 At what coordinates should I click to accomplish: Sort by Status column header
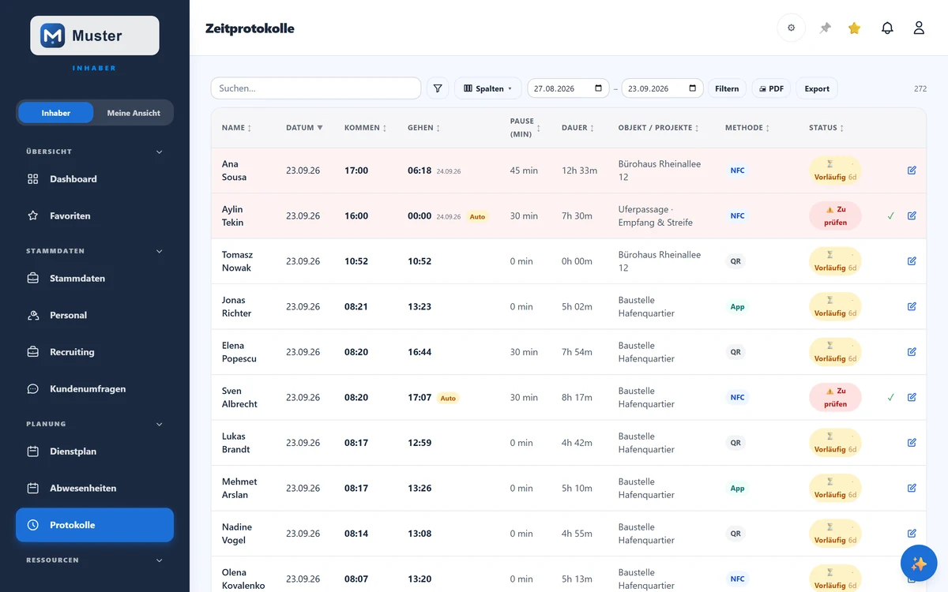pyautogui.click(x=826, y=128)
